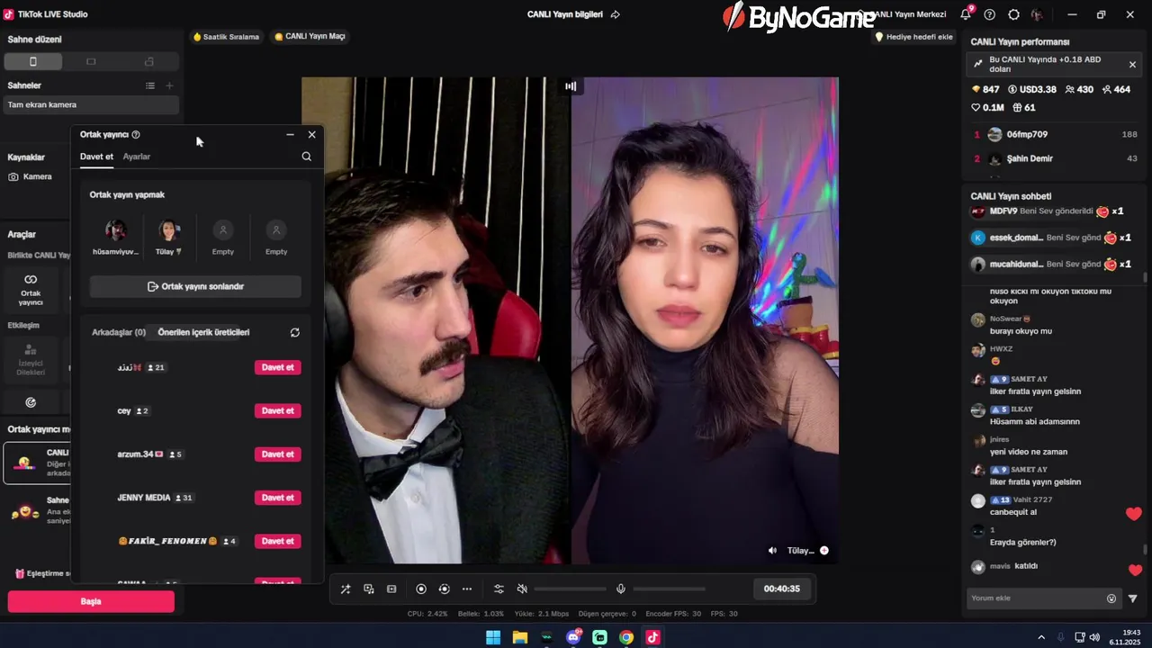Switch to the Ayarlar tab
This screenshot has width=1152, height=648.
pyautogui.click(x=137, y=157)
